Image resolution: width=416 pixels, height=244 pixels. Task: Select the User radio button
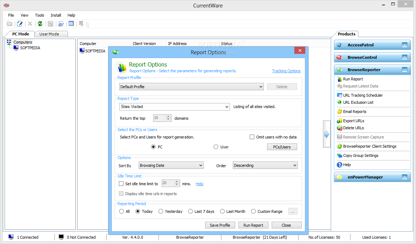pos(216,147)
